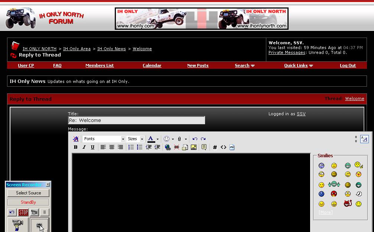This screenshot has height=232, width=374.
Task: Go to IH Only Area breadcrumb
Action: pos(77,49)
